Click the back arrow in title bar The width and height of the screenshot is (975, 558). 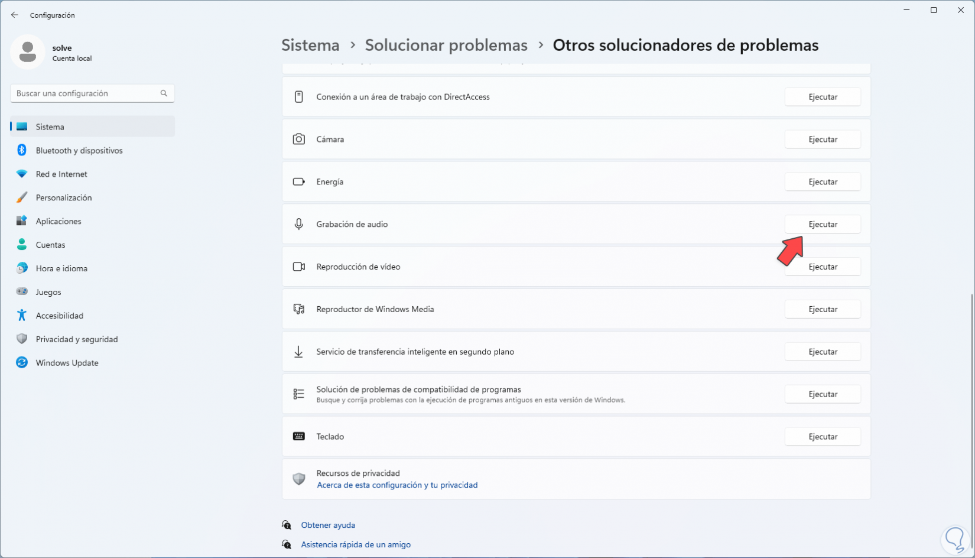tap(15, 15)
